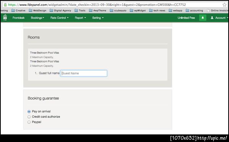
Task: Click the Account user icon
Action: 212,18
